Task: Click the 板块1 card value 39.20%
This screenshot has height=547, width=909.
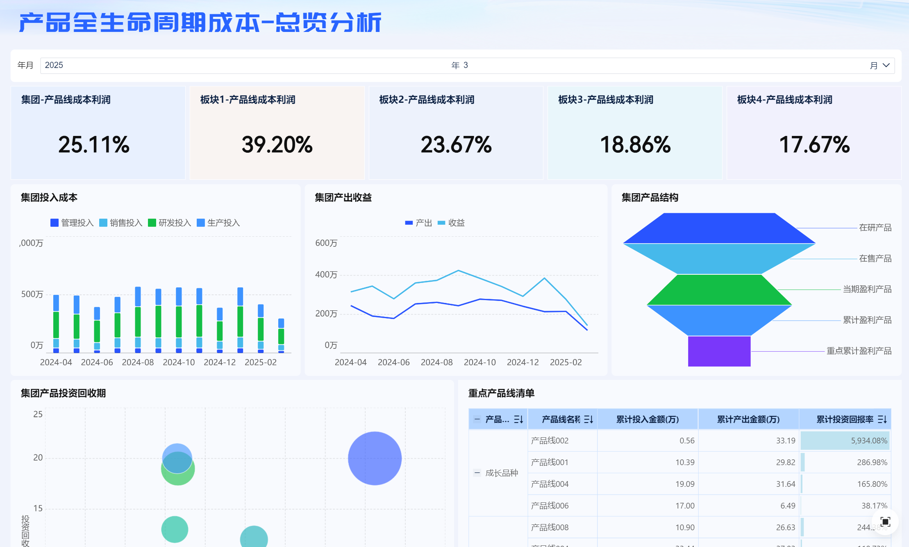Action: pyautogui.click(x=277, y=145)
